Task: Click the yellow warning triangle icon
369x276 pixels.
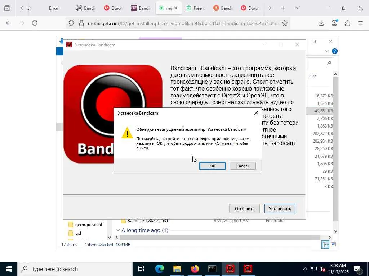Action: pos(127,133)
